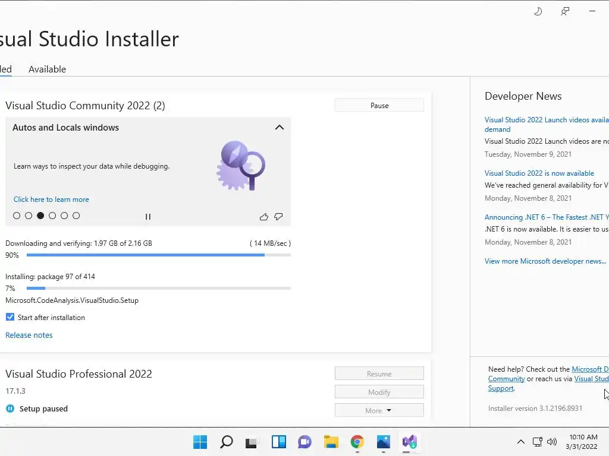This screenshot has width=609, height=456.
Task: Open the Microsoft Developer Community help link
Action: click(590, 369)
